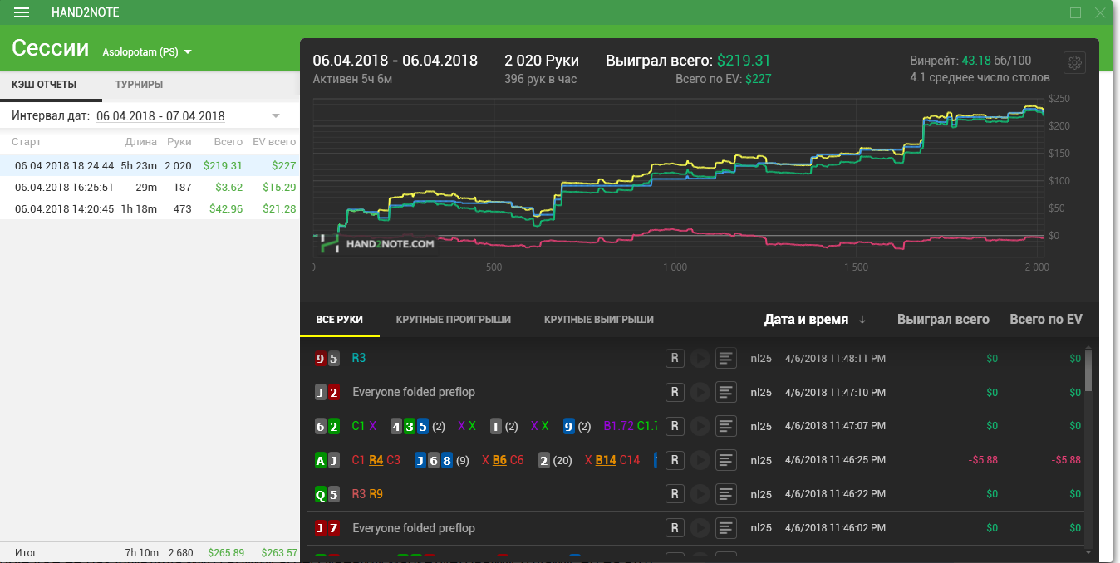Viewport: 1120px width, 563px height.
Task: Select session started 06.04.2018 16:25:51
Action: click(x=150, y=188)
